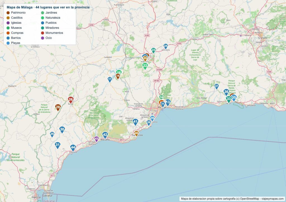
Task: Click the A-44 road shield
Action: tap(269, 72)
